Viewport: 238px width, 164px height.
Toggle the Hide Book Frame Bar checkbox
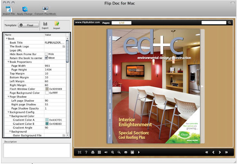(x=46, y=54)
